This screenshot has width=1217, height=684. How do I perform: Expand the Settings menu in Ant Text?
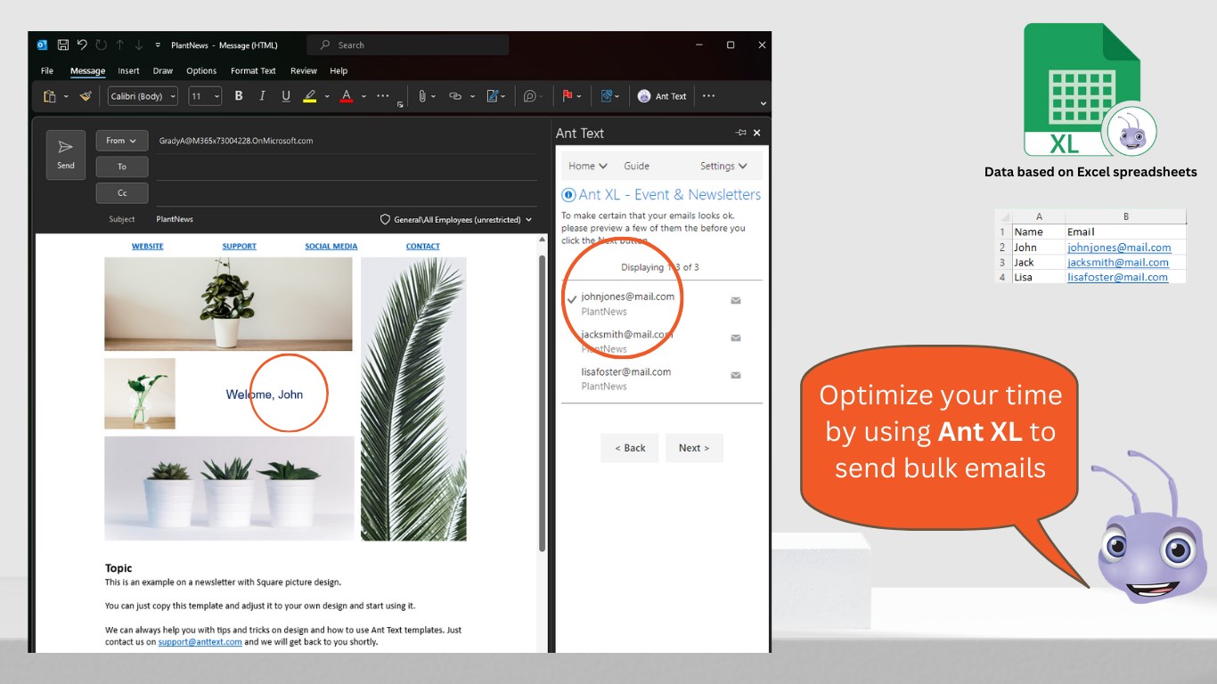(x=723, y=166)
